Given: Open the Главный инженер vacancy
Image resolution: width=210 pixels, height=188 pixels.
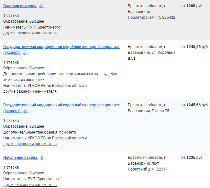Looking at the screenshot, I should click(20, 6).
